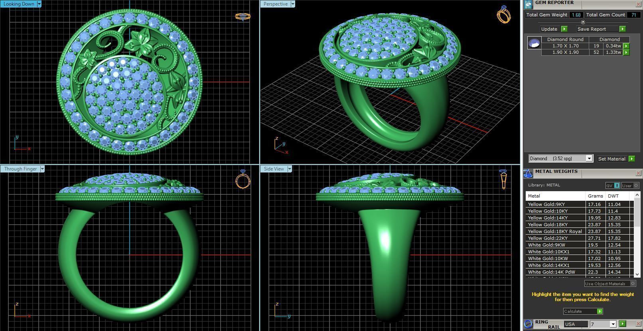Viewport: 643px width, 331px height.
Task: Close the Gem Reporter panel
Action: coord(638,4)
